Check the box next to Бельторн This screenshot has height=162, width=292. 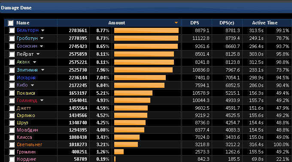click(12, 30)
